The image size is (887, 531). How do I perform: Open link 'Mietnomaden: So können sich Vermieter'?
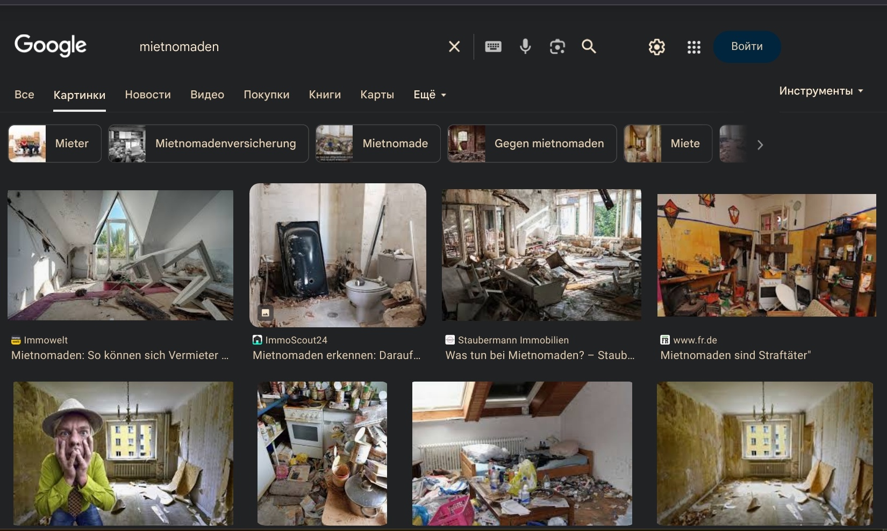120,355
